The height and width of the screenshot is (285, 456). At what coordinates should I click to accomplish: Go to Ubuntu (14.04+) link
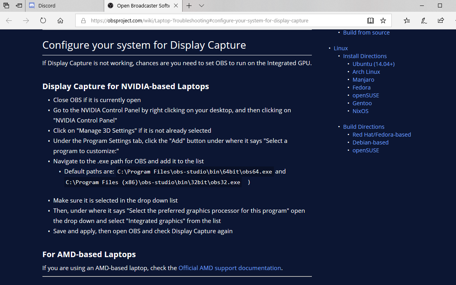click(x=373, y=64)
